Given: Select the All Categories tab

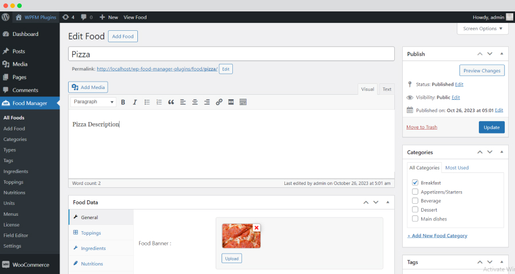Looking at the screenshot, I should coord(425,167).
